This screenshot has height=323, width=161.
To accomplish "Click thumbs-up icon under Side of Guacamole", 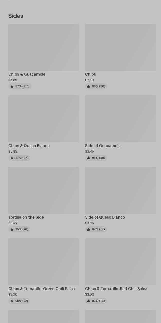I will click(89, 158).
